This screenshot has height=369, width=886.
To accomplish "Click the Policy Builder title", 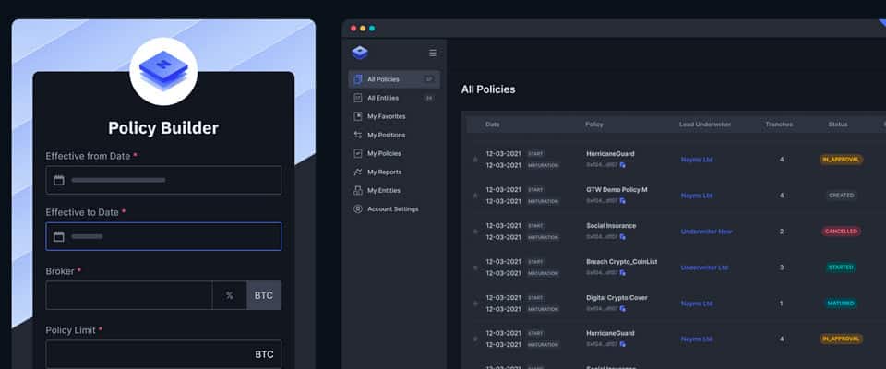I will coord(163,128).
